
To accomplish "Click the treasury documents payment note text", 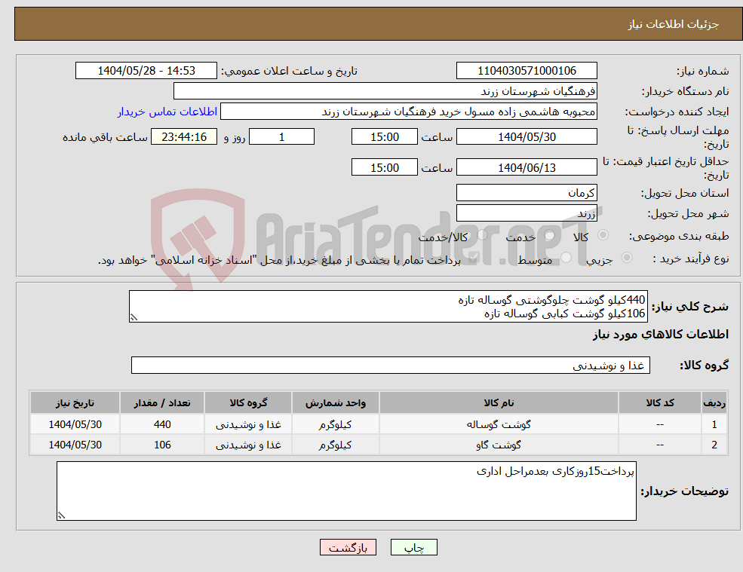I will pyautogui.click(x=279, y=260).
